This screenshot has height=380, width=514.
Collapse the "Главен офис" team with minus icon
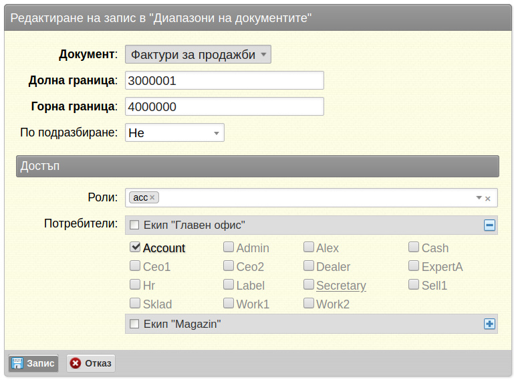tap(489, 225)
